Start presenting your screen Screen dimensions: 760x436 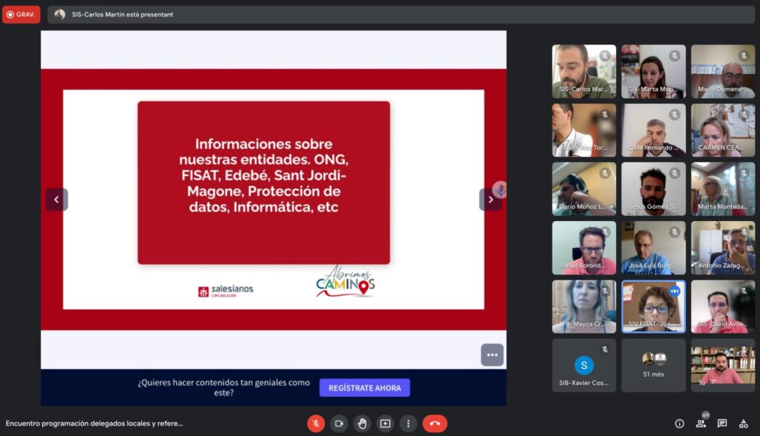(x=385, y=424)
